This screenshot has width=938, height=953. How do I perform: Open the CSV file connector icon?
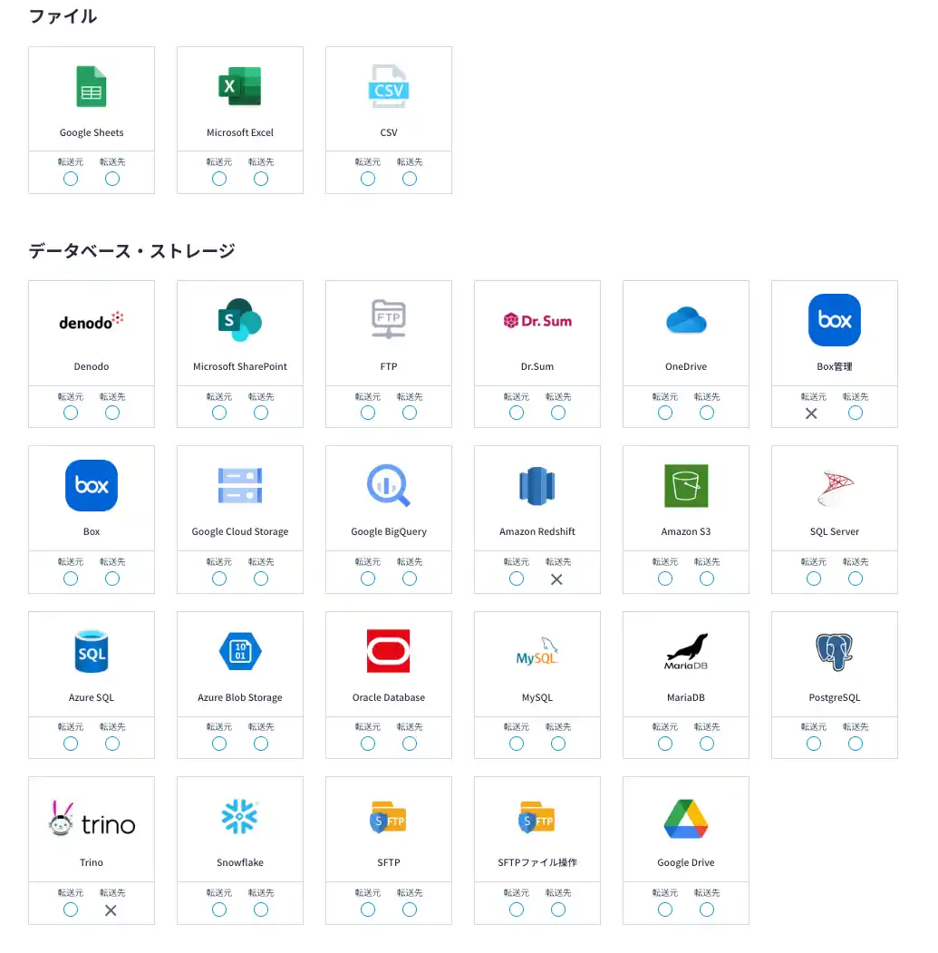[x=388, y=87]
